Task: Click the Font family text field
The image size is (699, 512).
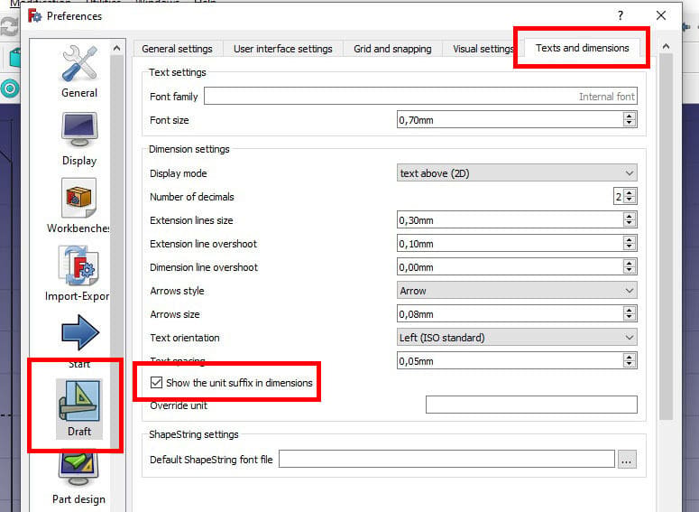Action: [x=420, y=96]
